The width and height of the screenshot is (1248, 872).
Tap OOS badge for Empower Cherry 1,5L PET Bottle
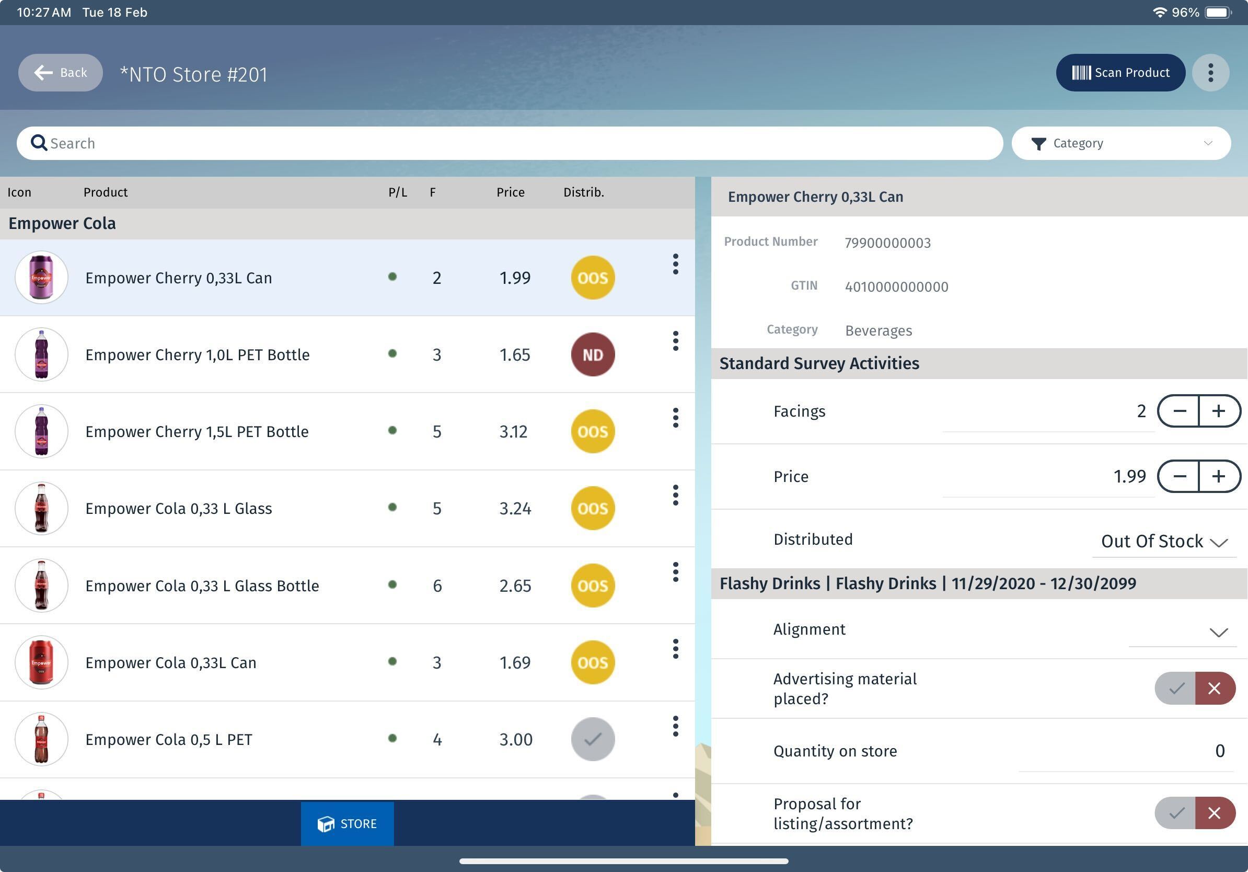pyautogui.click(x=593, y=432)
